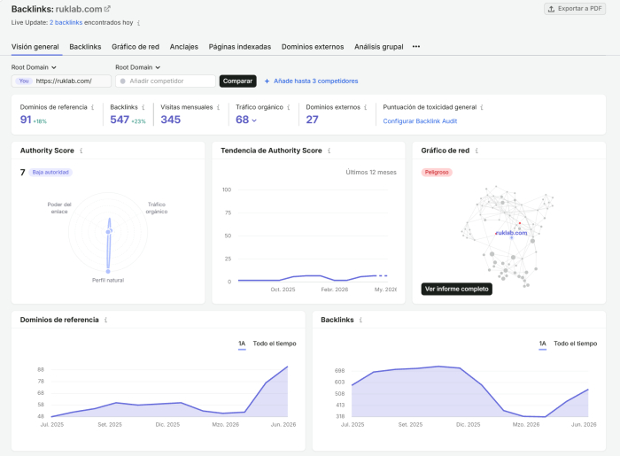Open Páginas indexadas tab

[240, 47]
